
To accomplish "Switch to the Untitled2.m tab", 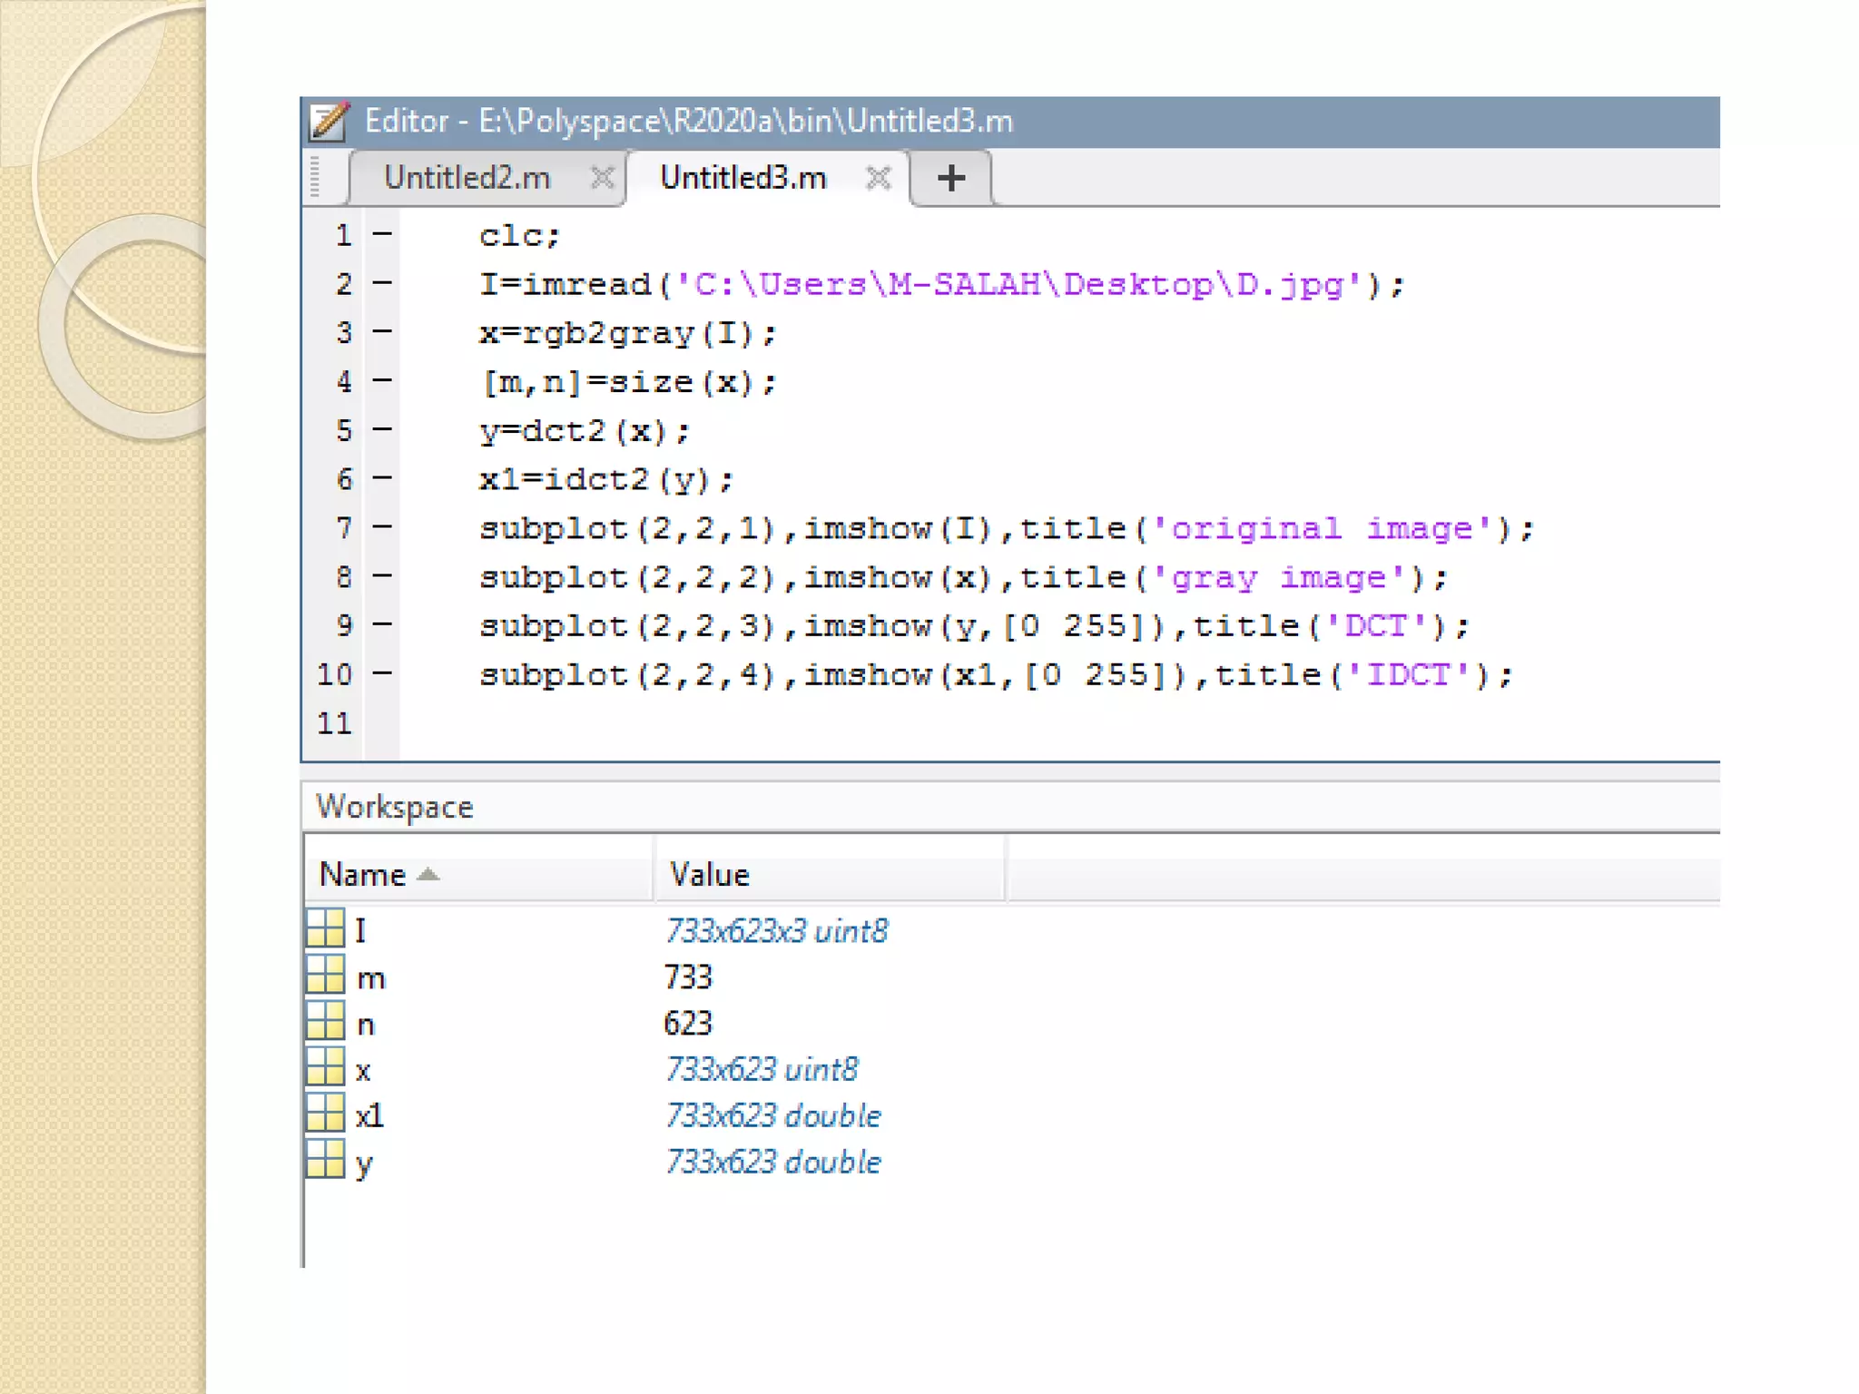I will pos(467,178).
